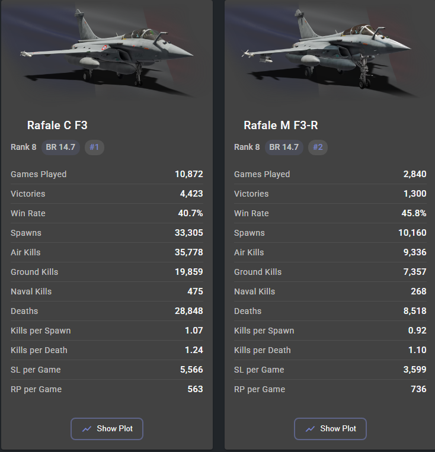This screenshot has height=452, width=435.
Task: Click the Rafale C F3 title
Action: (x=57, y=126)
